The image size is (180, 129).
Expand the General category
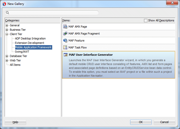pos(7,25)
